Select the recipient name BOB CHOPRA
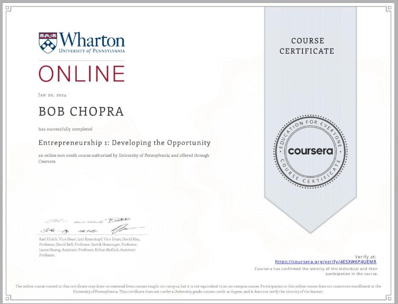The image size is (398, 304). [x=81, y=112]
